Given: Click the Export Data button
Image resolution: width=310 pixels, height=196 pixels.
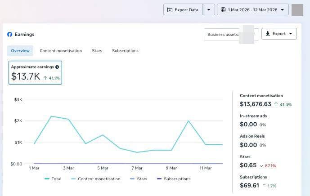Looking at the screenshot, I should pyautogui.click(x=183, y=10).
